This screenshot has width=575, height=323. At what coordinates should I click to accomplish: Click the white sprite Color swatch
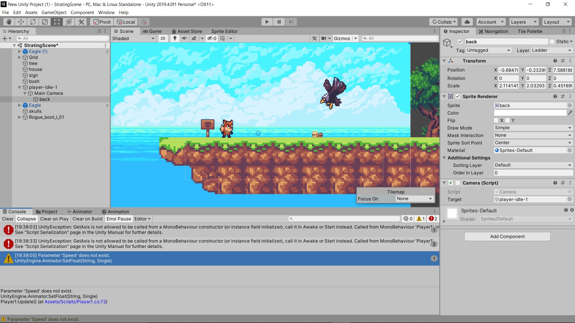pyautogui.click(x=530, y=113)
